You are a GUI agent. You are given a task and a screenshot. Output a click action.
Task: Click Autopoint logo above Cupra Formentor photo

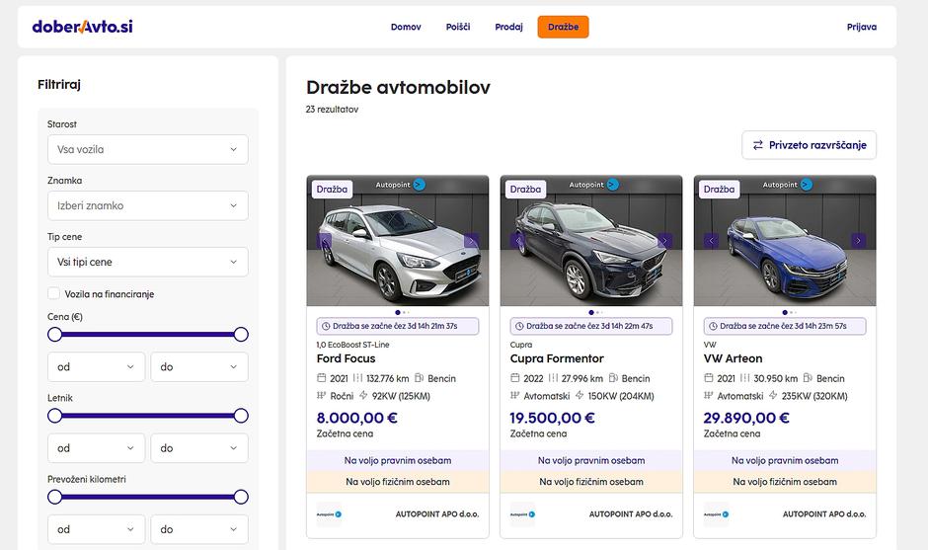(593, 185)
